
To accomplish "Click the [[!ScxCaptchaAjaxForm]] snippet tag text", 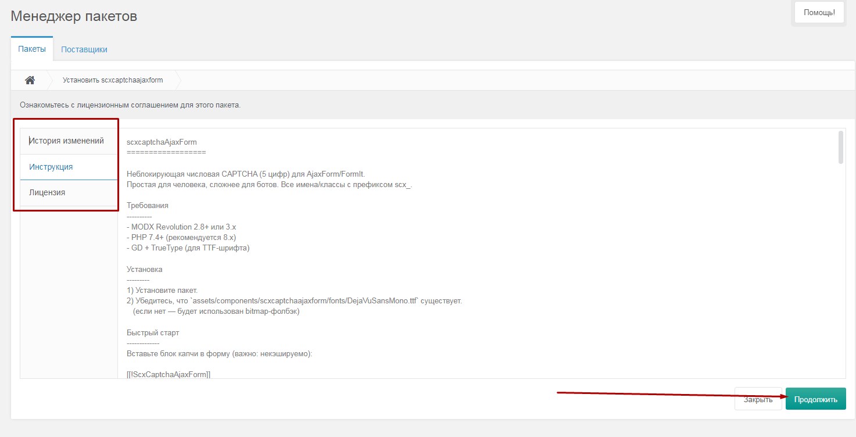I will [168, 374].
